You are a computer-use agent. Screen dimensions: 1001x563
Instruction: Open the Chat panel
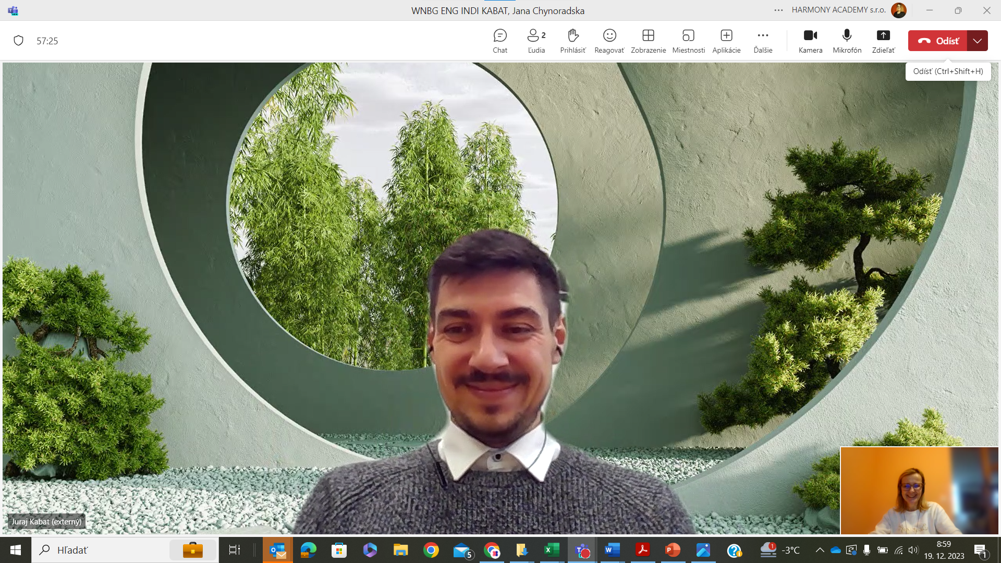point(499,41)
